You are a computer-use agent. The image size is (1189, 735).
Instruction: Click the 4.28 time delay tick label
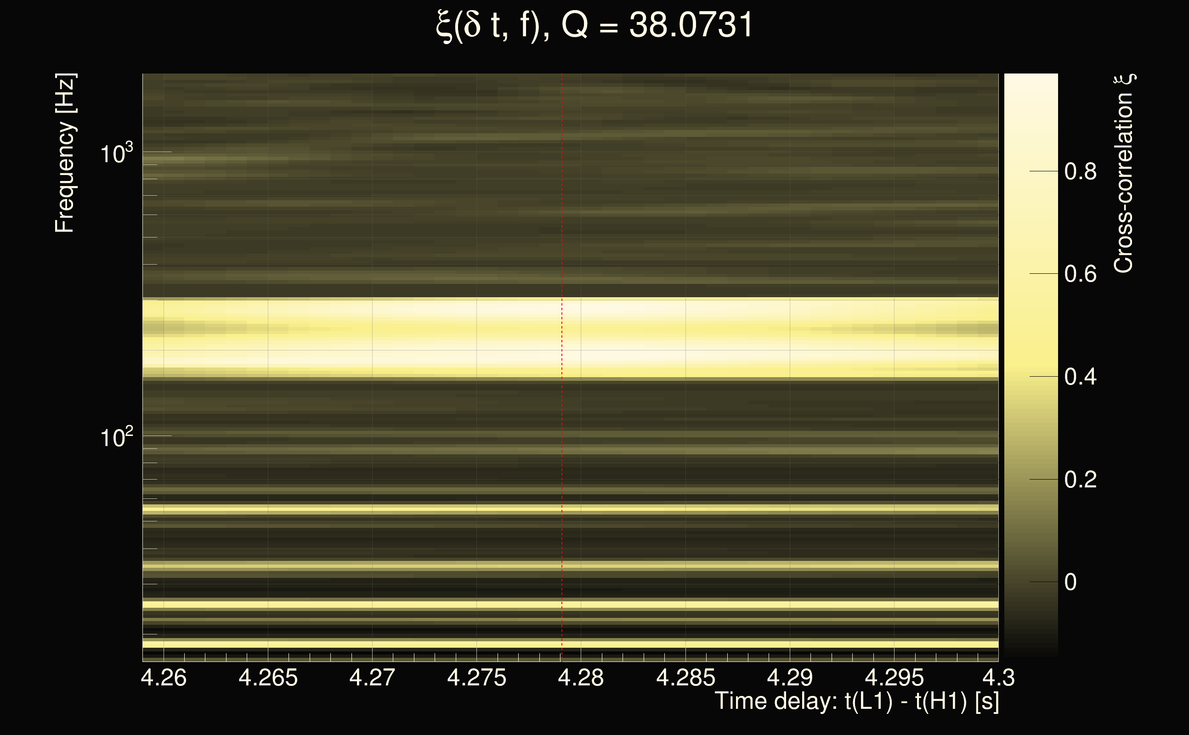581,678
